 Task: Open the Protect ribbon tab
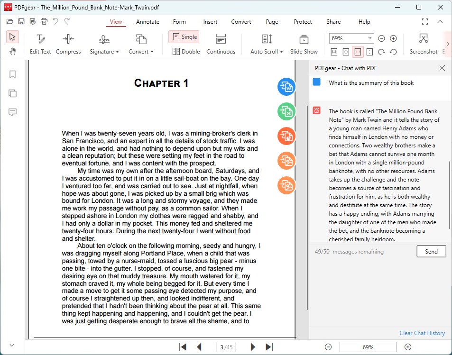click(x=303, y=22)
